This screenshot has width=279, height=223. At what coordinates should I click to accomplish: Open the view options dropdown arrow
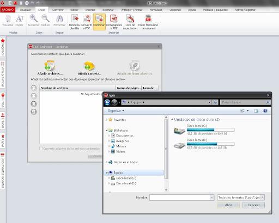click(x=248, y=111)
